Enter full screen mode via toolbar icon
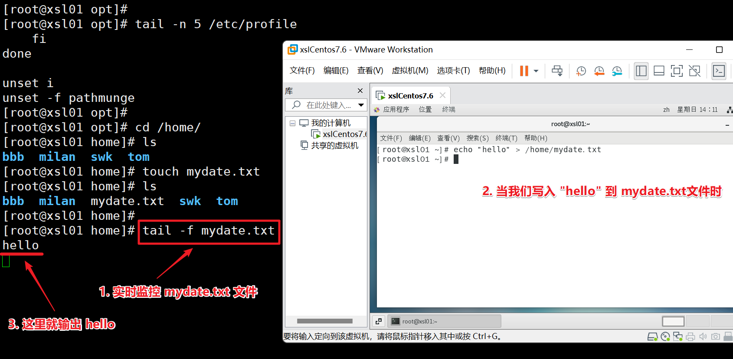This screenshot has width=733, height=359. pyautogui.click(x=677, y=71)
